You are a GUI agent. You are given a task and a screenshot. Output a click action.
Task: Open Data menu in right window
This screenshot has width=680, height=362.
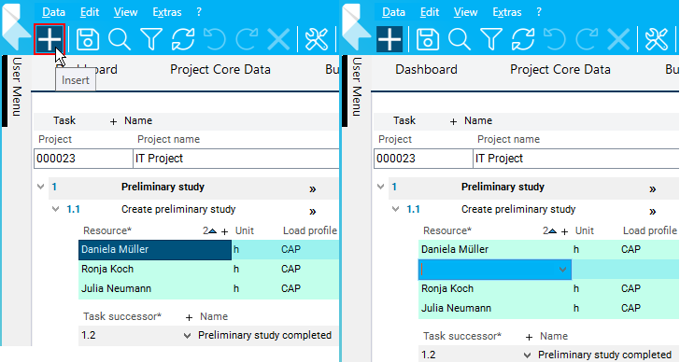pos(394,12)
